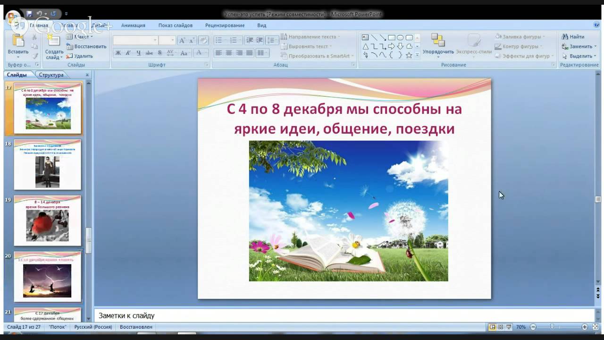Open the Line Spacing dropdown
Image resolution: width=604 pixels, height=340 pixels.
pos(272,40)
